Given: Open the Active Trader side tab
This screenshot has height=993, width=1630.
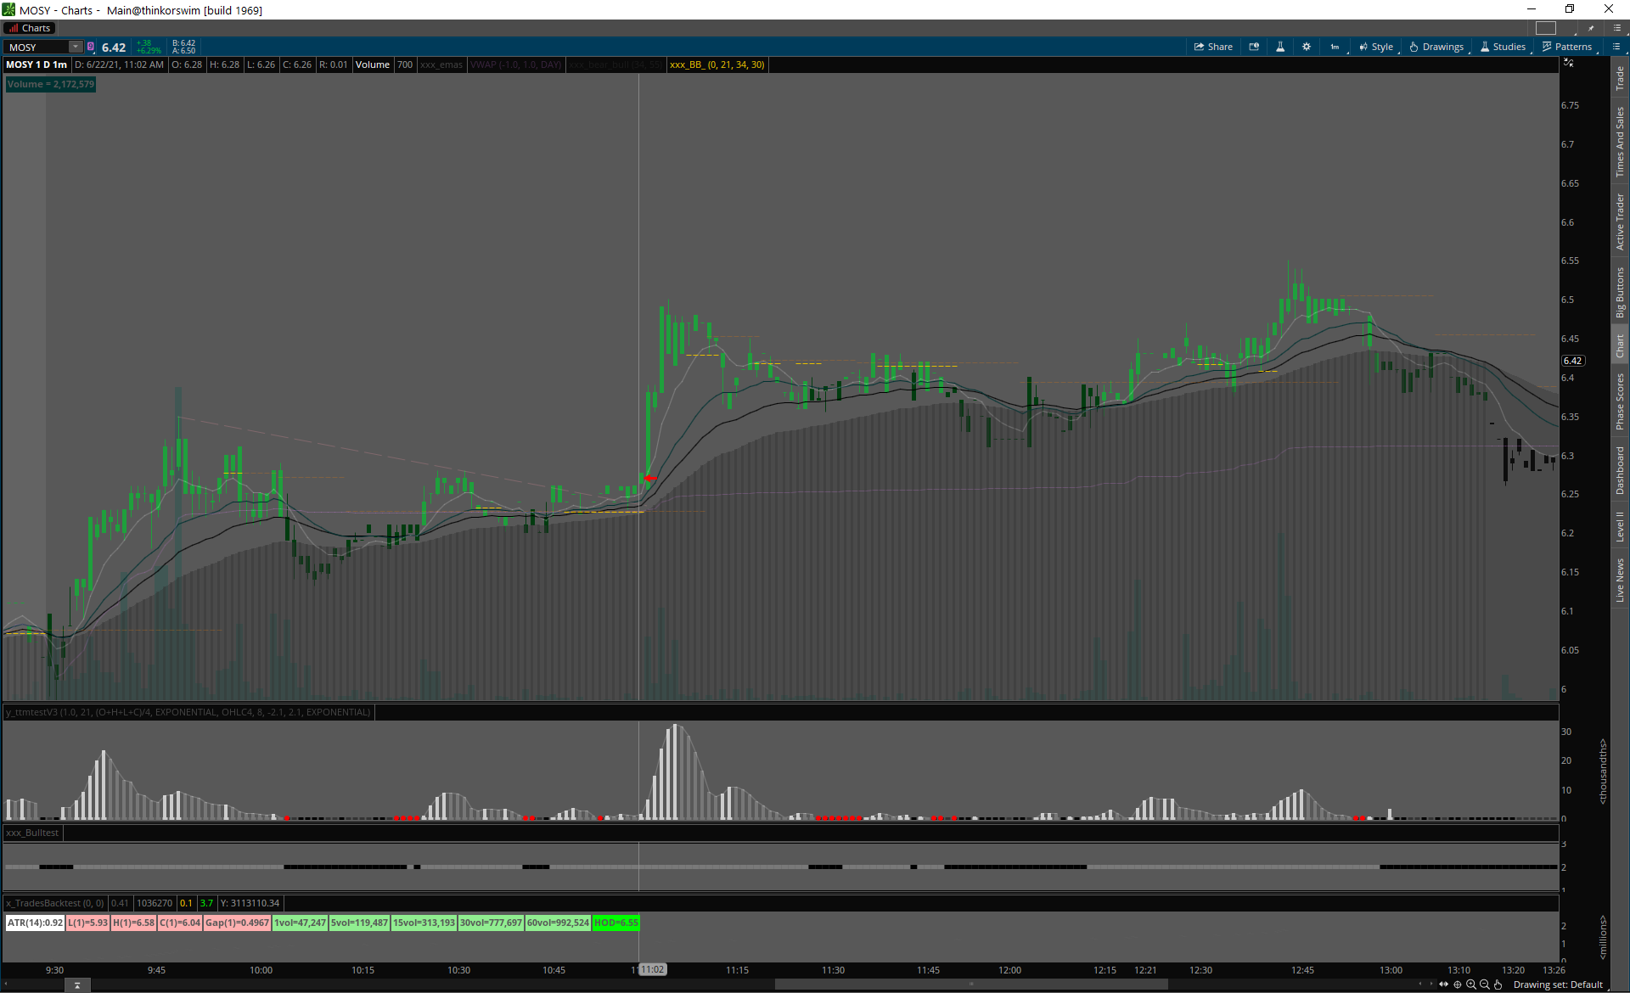Looking at the screenshot, I should click(1620, 221).
